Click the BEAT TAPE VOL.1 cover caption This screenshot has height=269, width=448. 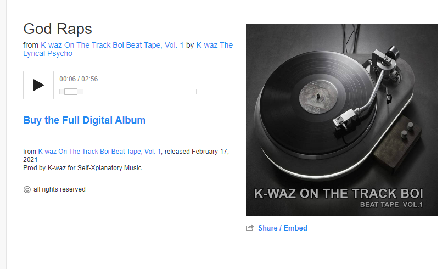(391, 204)
